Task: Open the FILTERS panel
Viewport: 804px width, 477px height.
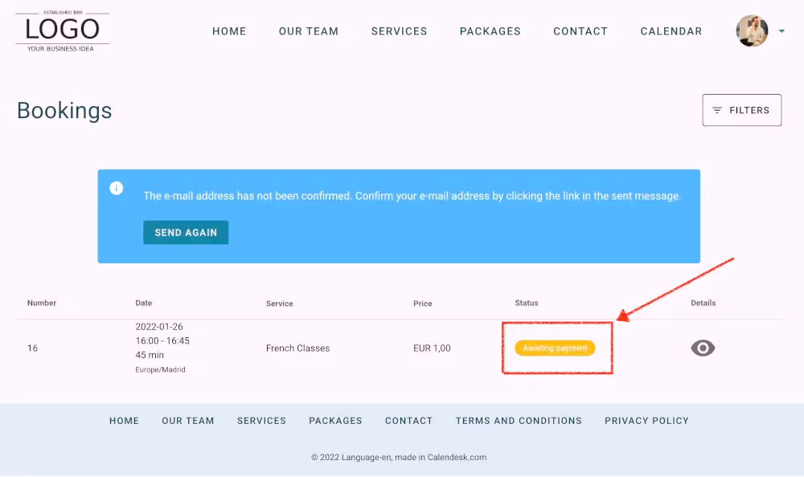Action: coord(742,110)
